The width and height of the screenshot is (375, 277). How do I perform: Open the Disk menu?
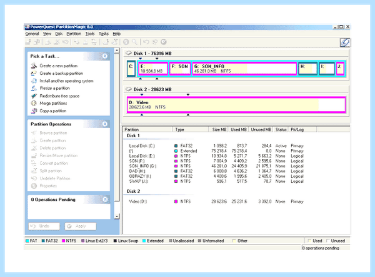click(x=59, y=34)
